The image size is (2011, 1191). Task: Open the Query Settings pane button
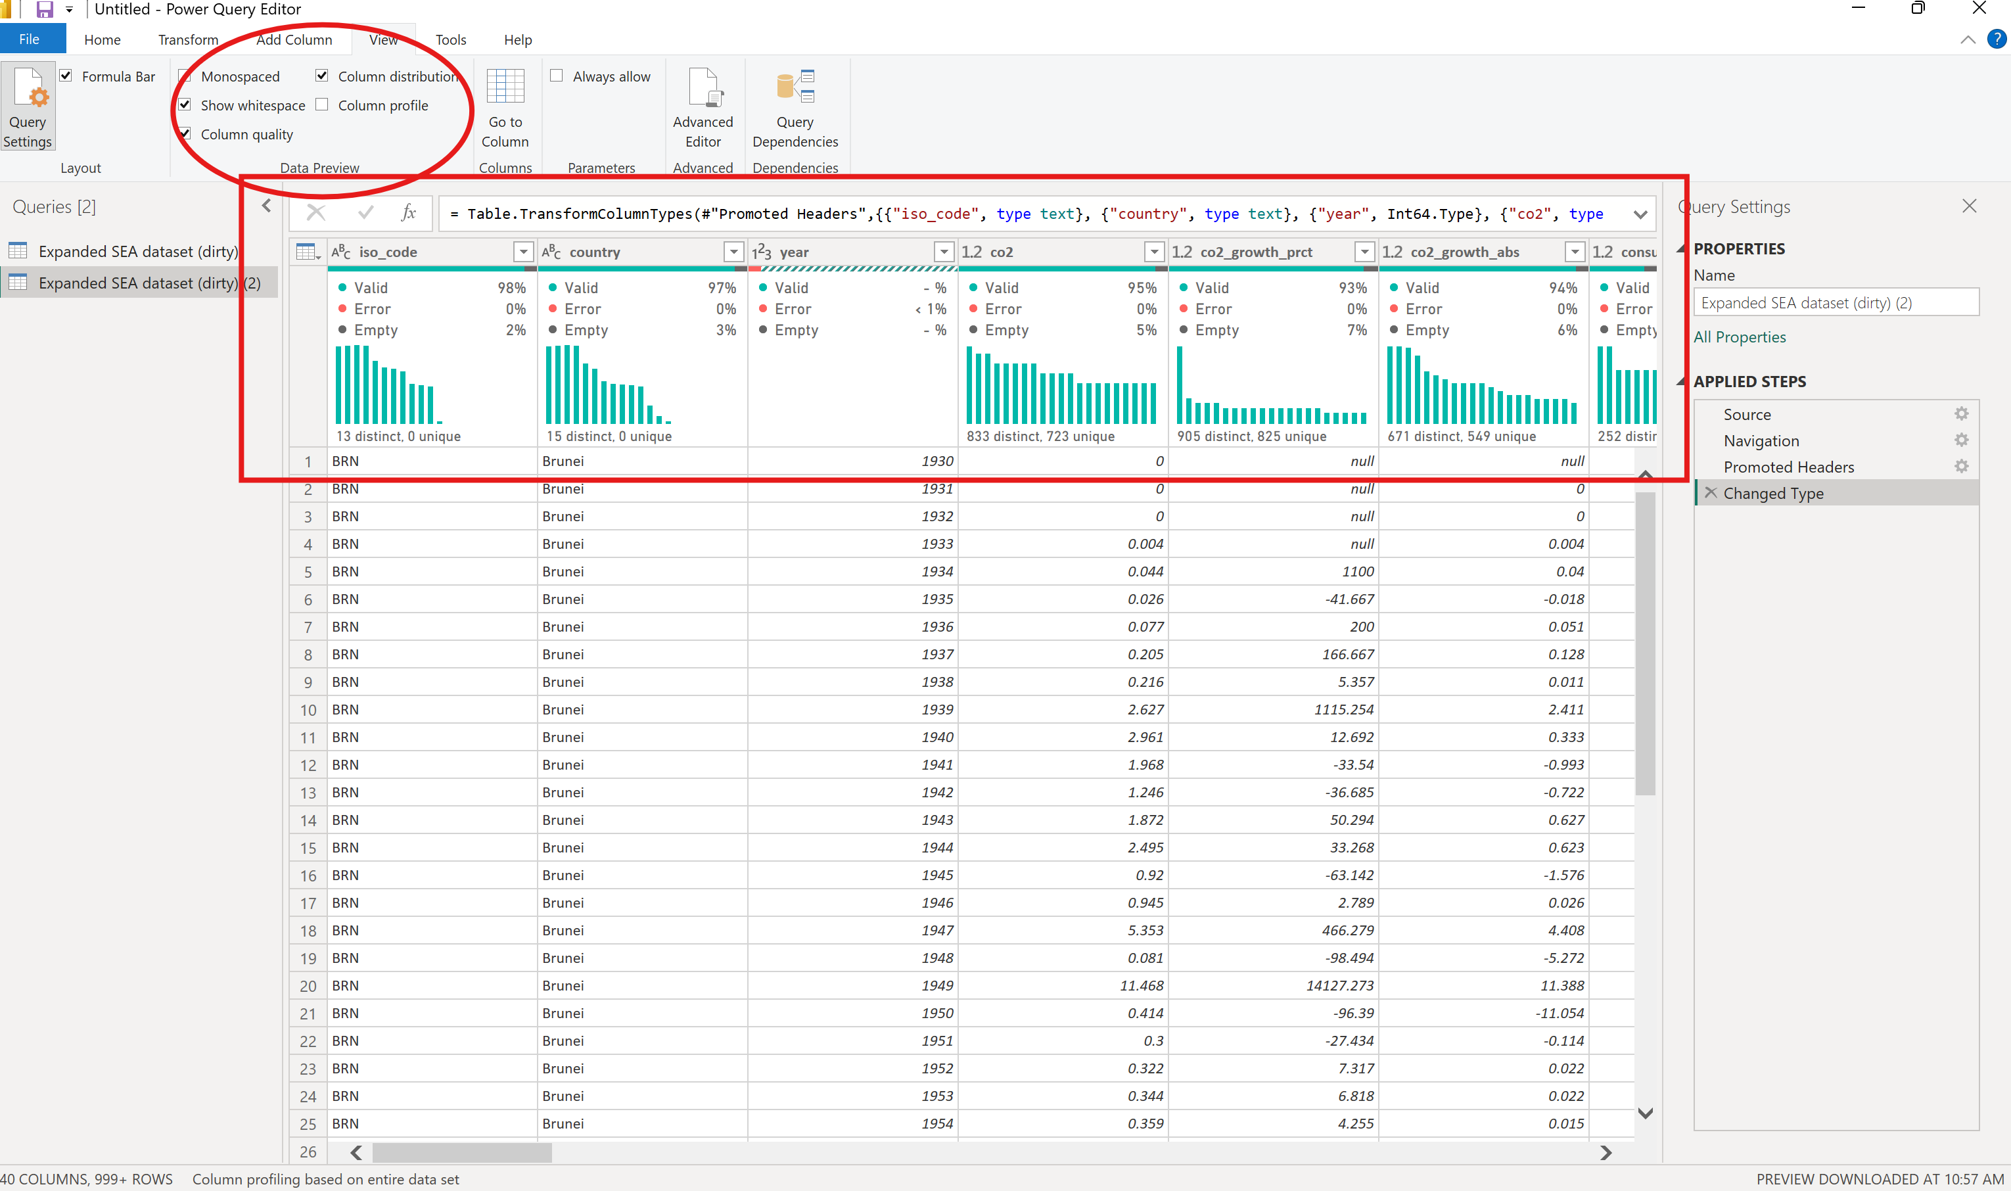coord(28,105)
